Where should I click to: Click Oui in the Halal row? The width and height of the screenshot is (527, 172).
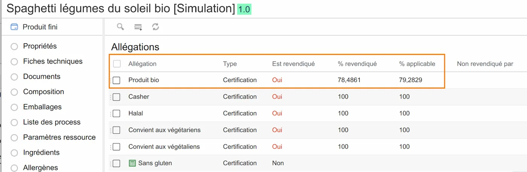coord(277,113)
